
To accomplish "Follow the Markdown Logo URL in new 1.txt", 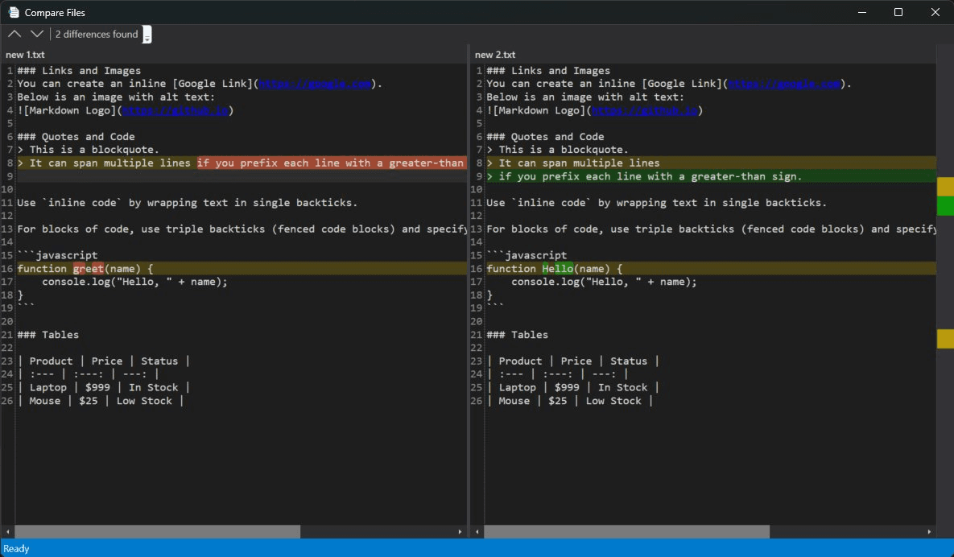I will [176, 110].
